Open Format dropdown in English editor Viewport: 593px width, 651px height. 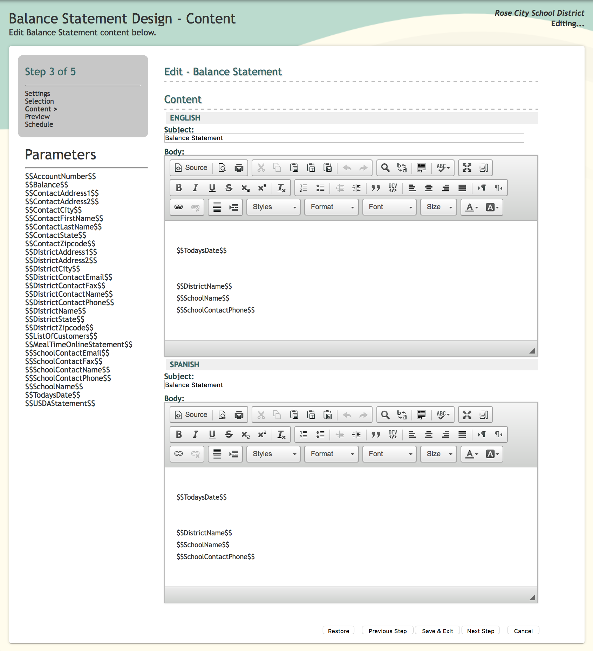(x=332, y=207)
